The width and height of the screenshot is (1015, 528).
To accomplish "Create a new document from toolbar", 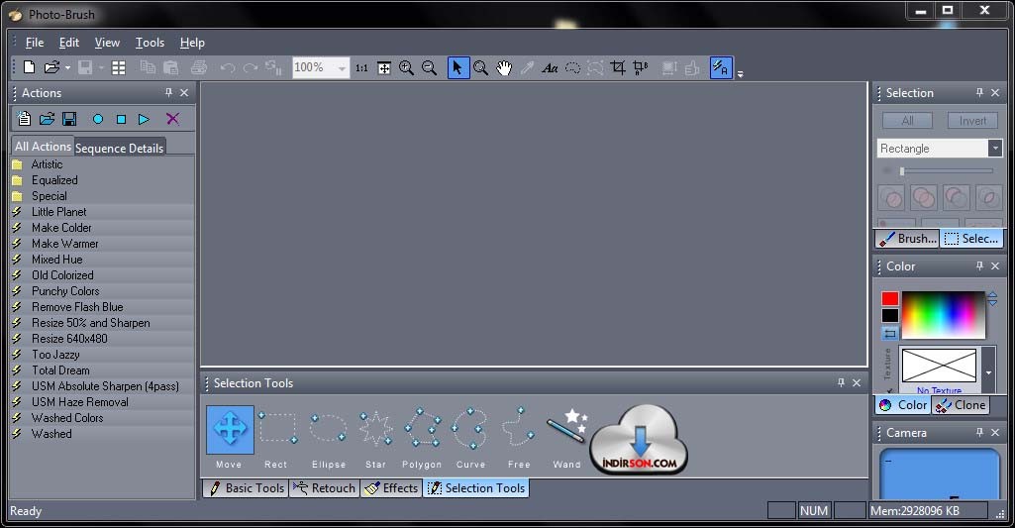I will click(29, 67).
